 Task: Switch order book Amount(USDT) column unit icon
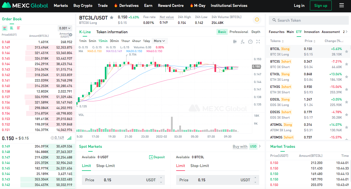71,35
